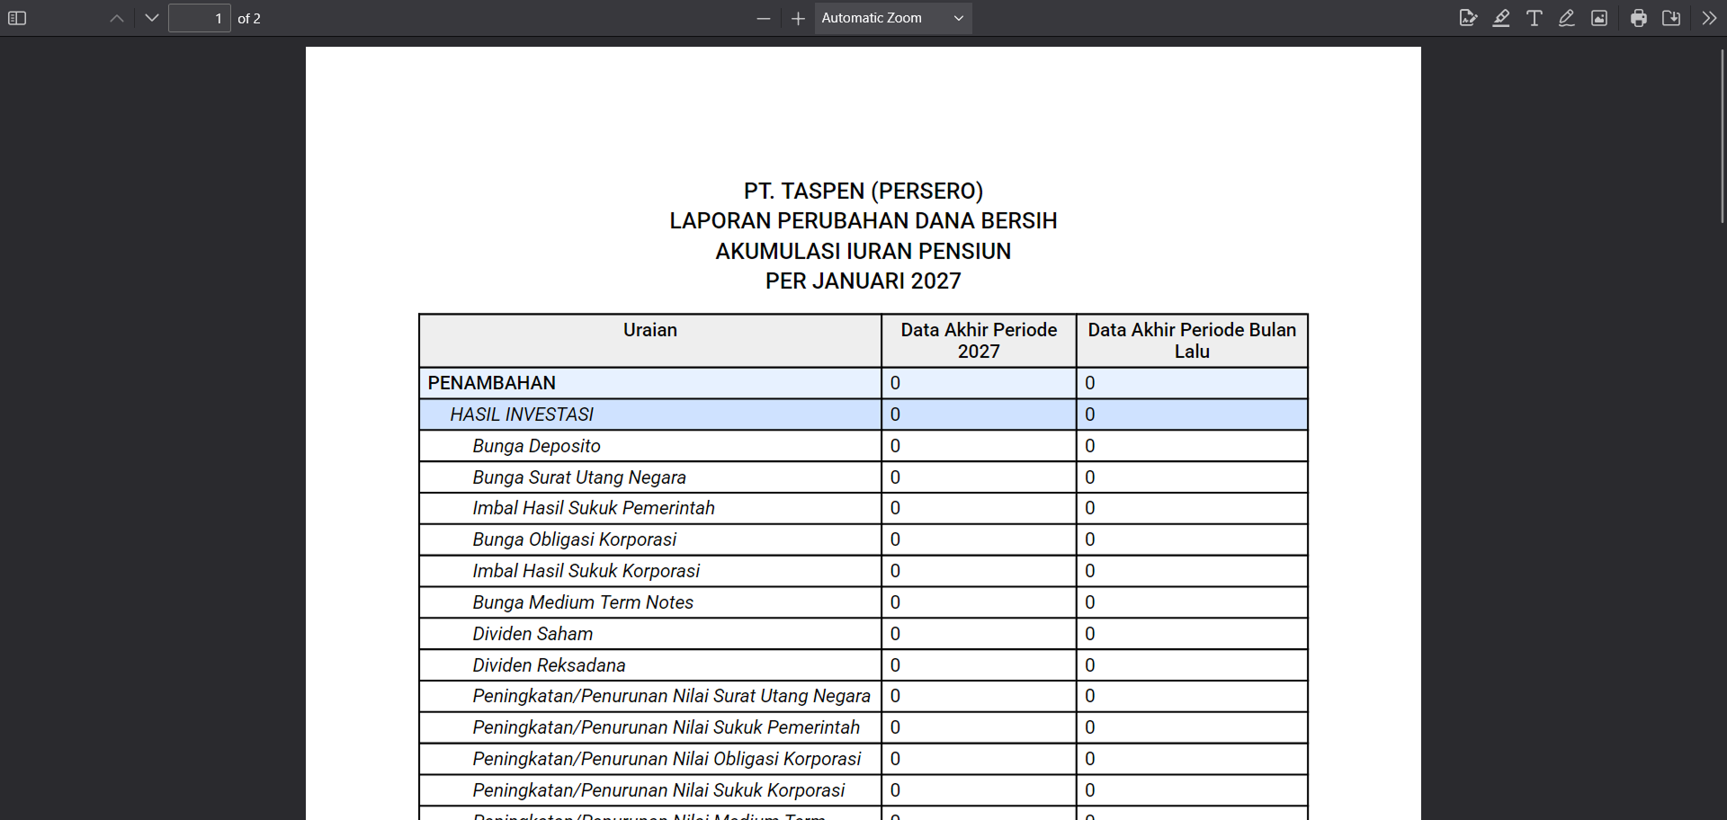Click the 'of 2' page count label
The image size is (1727, 820).
point(249,18)
